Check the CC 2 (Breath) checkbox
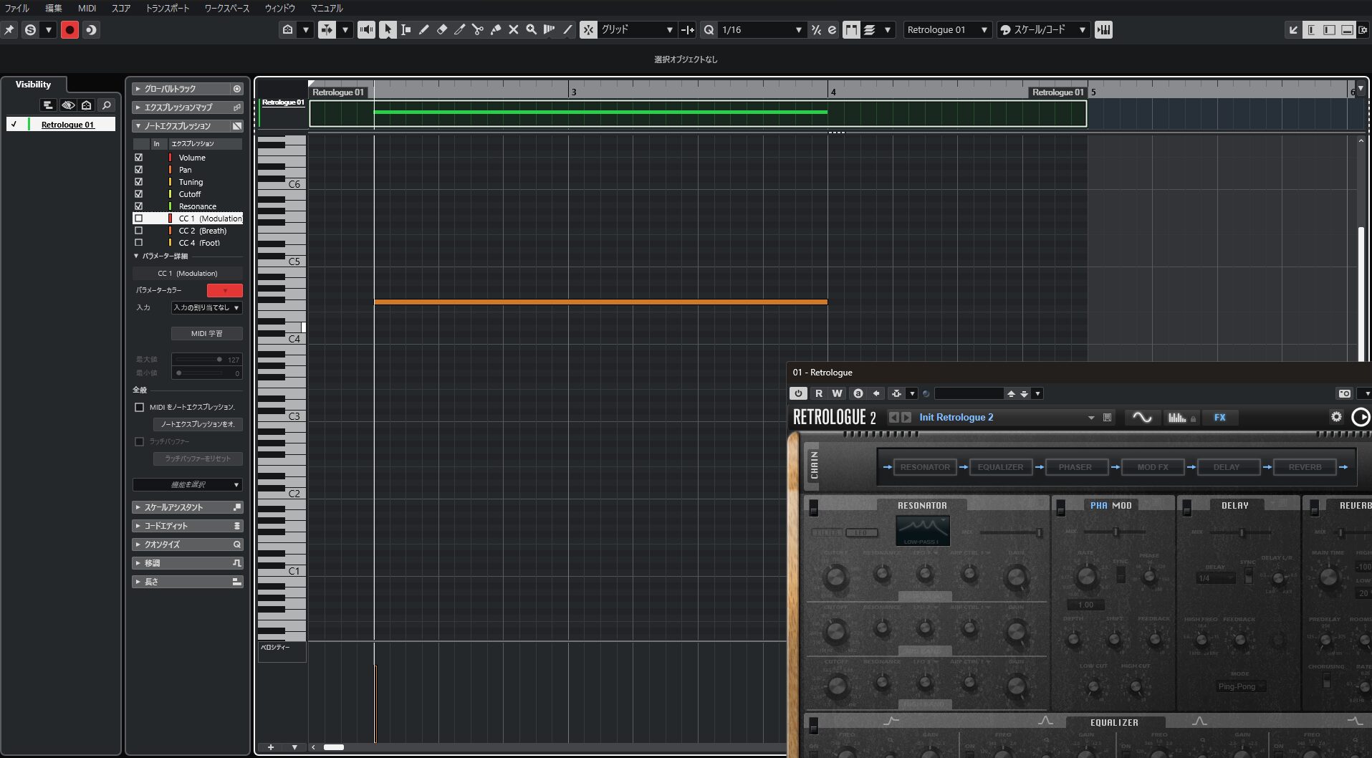Screen dimensions: 1372x758 [x=139, y=231]
